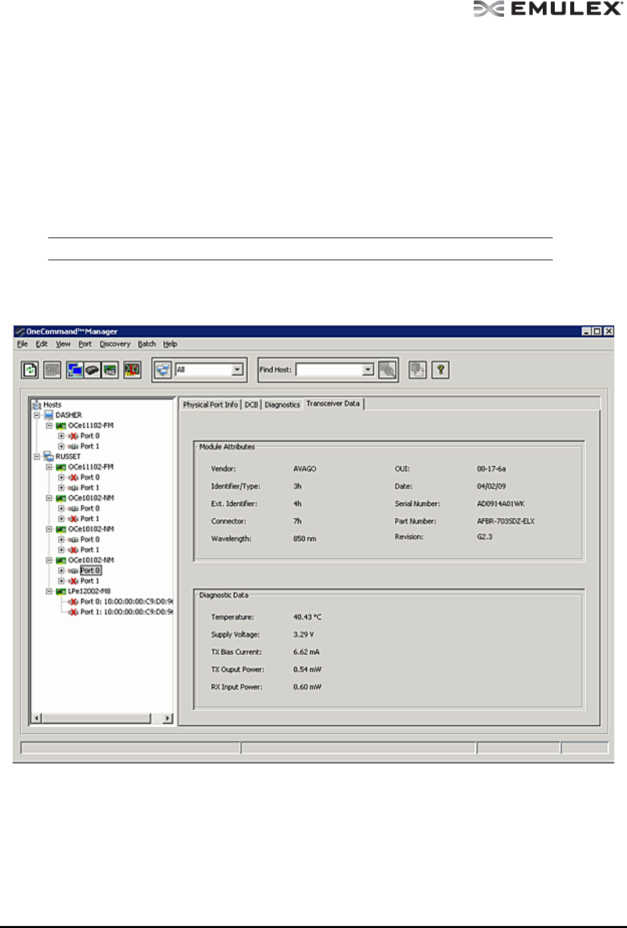Open the File menu
The width and height of the screenshot is (627, 928).
point(22,344)
